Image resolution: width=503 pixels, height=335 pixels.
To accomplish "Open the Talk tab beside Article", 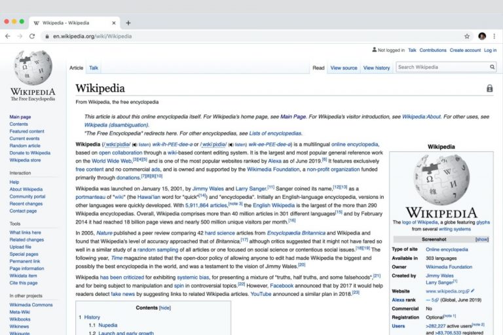I will coord(94,67).
